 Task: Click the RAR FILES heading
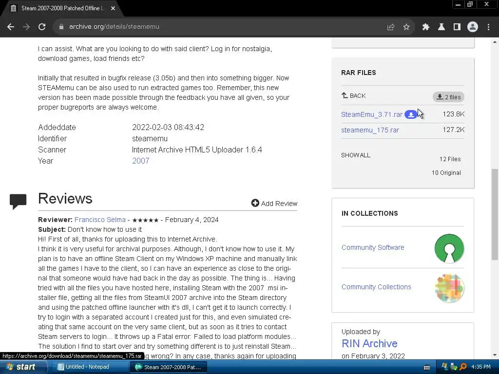coord(358,73)
